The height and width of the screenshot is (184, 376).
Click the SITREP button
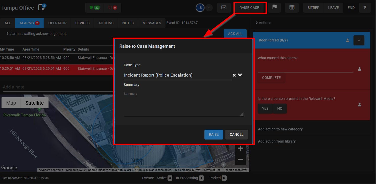pyautogui.click(x=313, y=8)
